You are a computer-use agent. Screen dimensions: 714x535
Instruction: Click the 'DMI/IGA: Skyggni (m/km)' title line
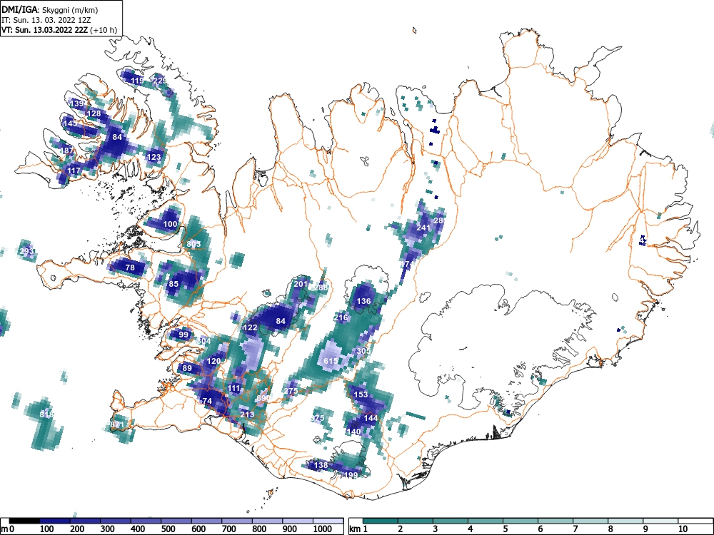click(x=50, y=9)
